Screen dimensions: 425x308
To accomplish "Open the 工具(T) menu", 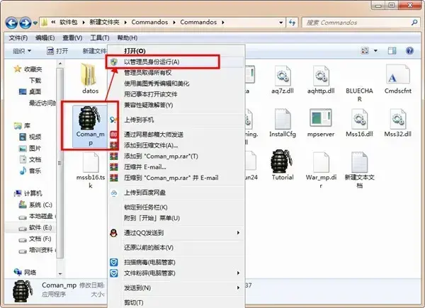I will coord(100,38).
